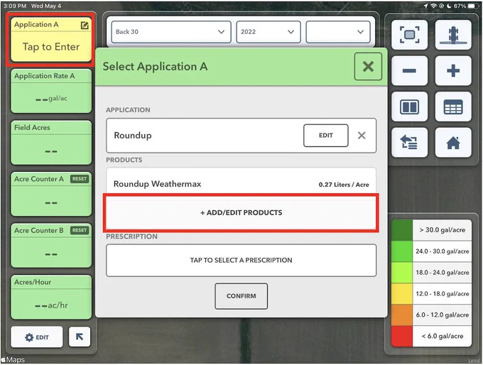Tap the Field Acres tile

pos(51,143)
